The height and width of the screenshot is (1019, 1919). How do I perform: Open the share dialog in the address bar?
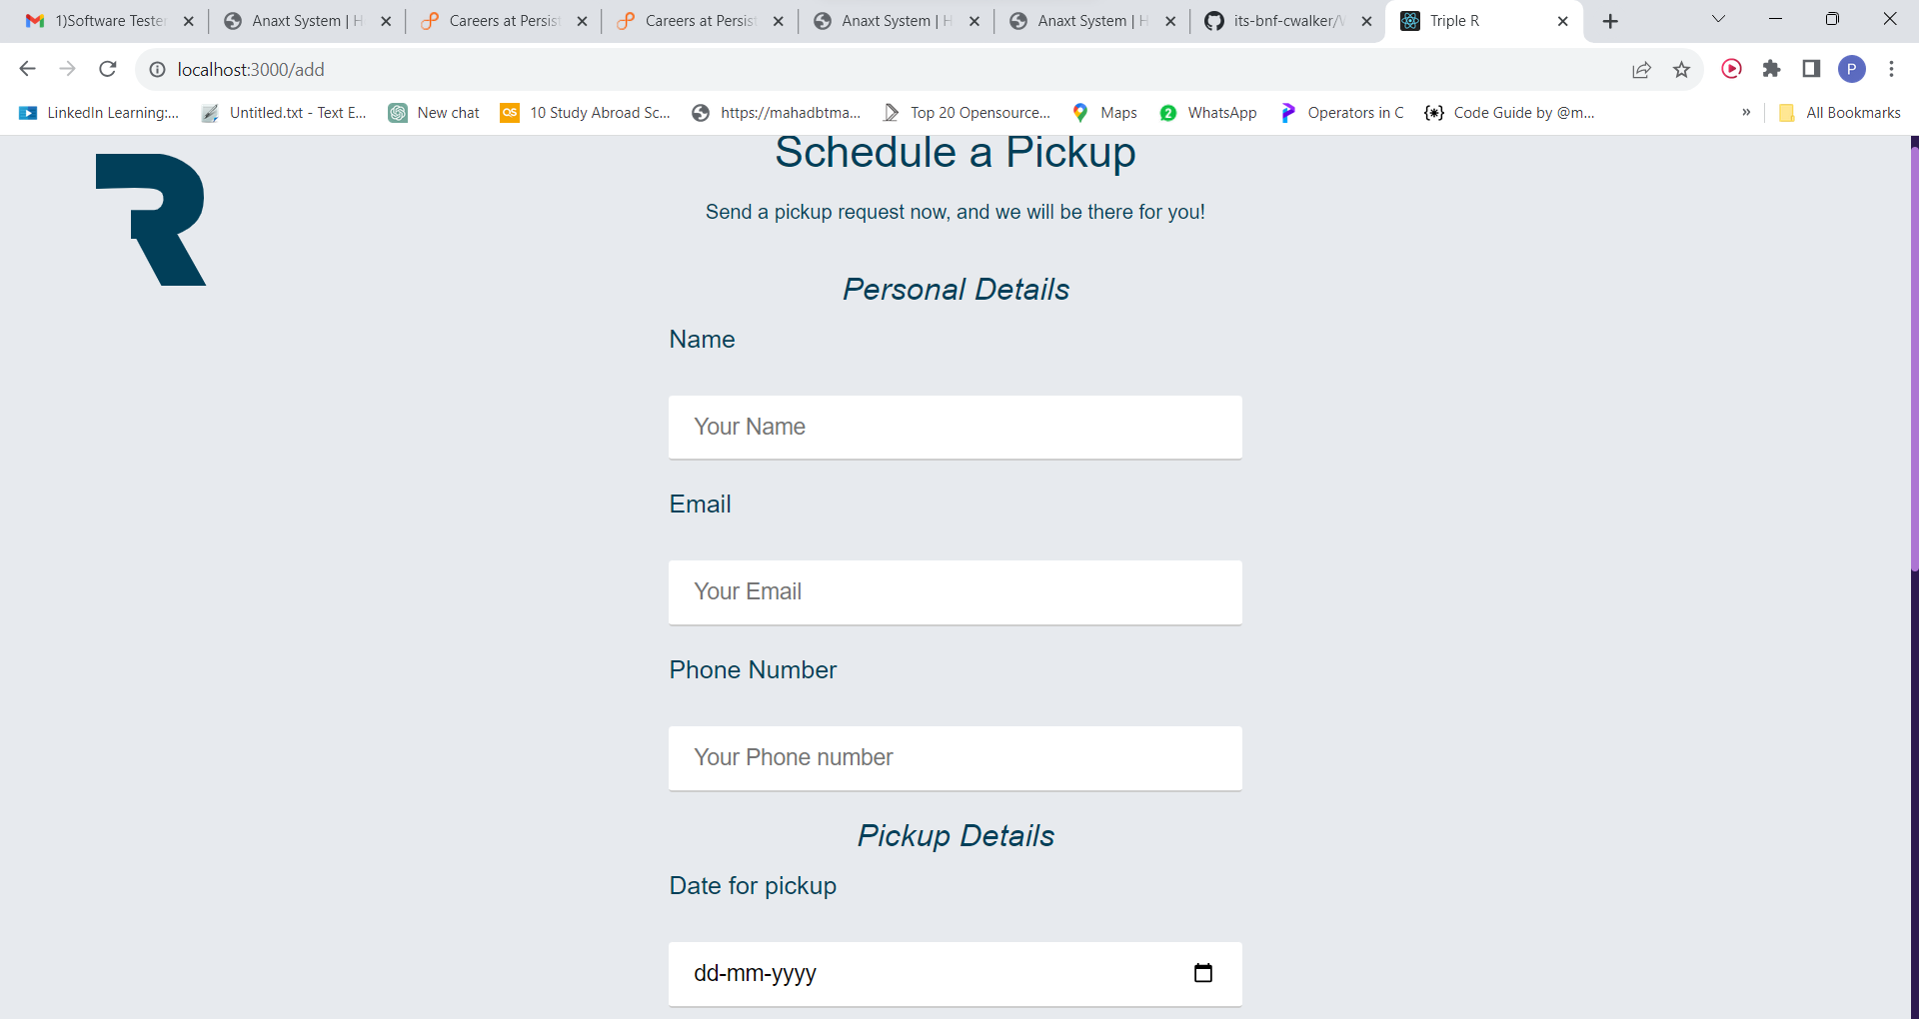coord(1641,69)
